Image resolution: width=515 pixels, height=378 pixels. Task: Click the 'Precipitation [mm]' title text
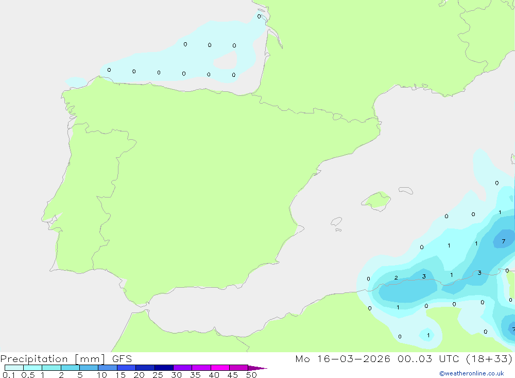pyautogui.click(x=53, y=359)
